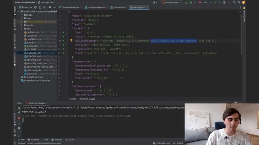Open the Translate icon in the toolbar
Screen dimensions: 259x145
click(x=234, y=2)
